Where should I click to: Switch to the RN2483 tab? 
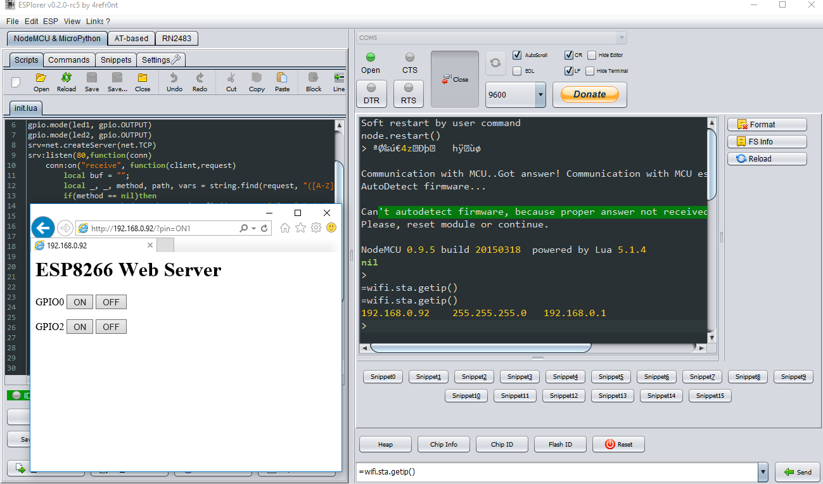click(177, 38)
